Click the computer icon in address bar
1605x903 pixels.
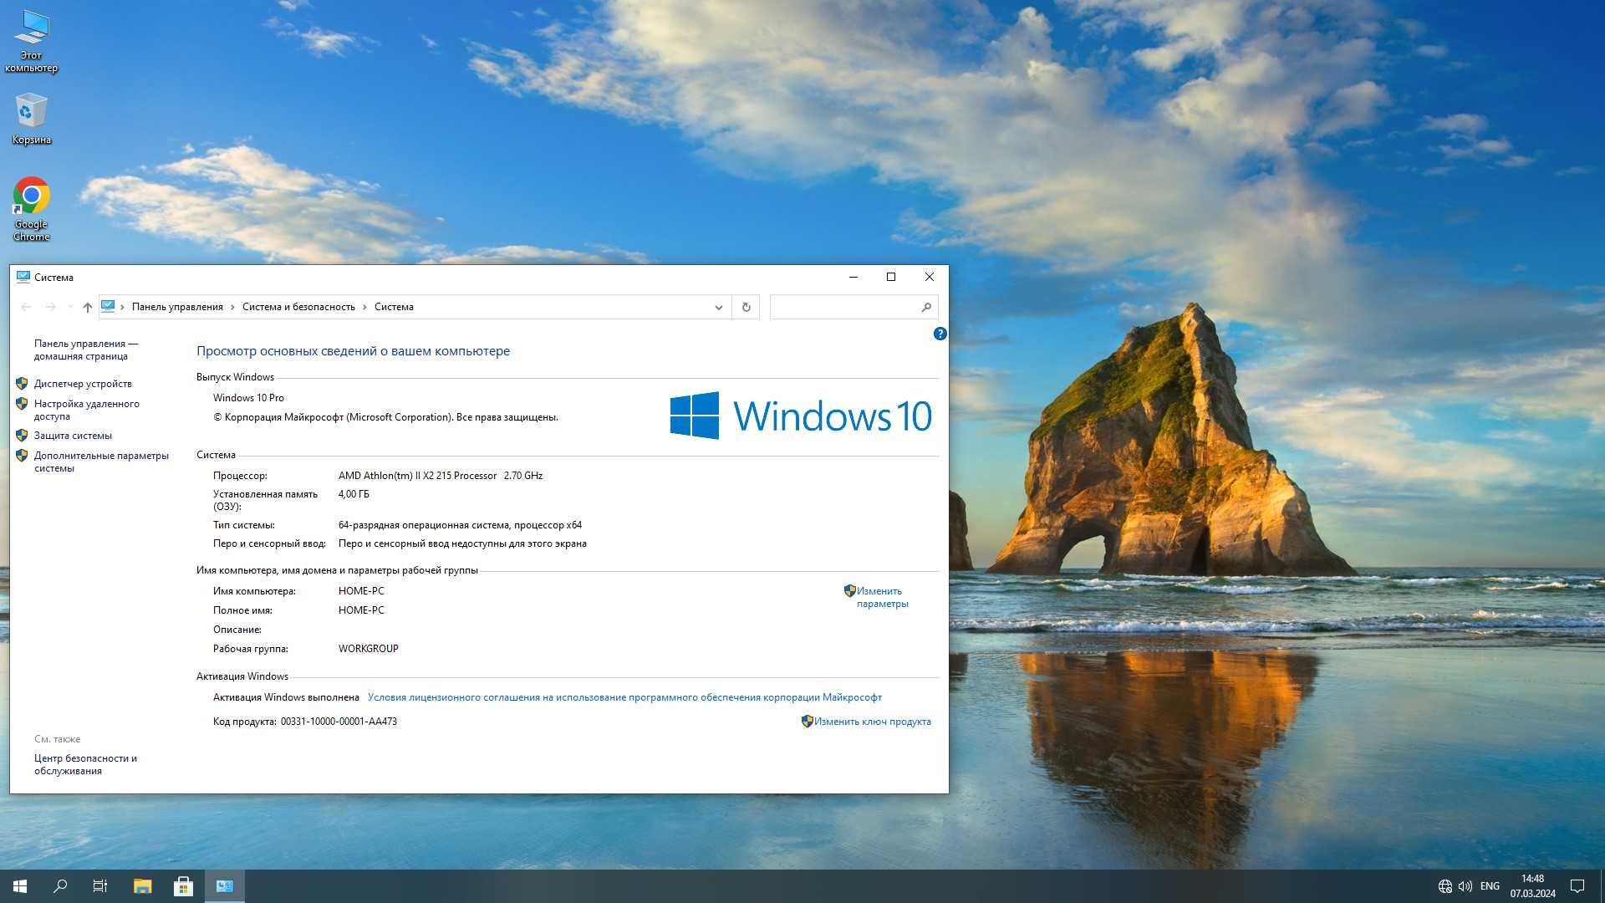coord(108,306)
